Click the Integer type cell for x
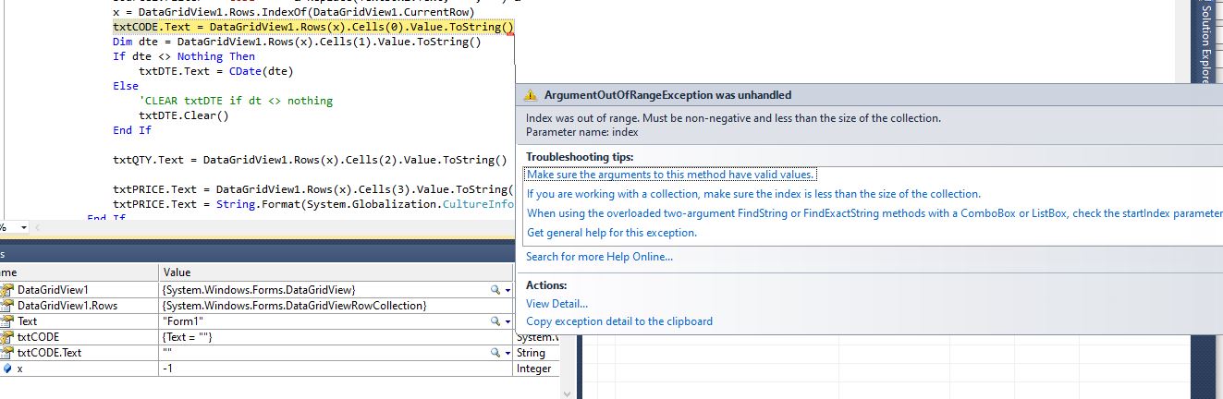Screen dimensions: 1223x399 pyautogui.click(x=536, y=369)
